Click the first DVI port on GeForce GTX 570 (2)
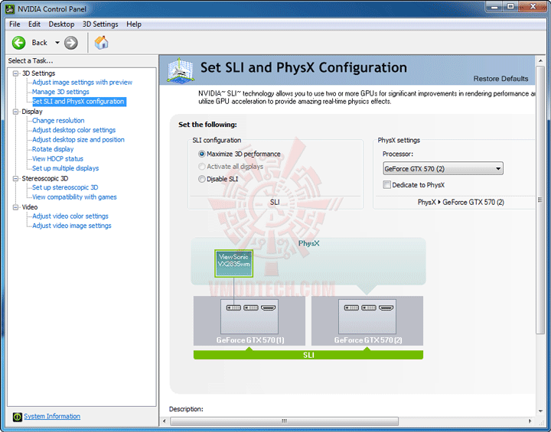Viewport: 551px width, 432px height. [x=351, y=307]
